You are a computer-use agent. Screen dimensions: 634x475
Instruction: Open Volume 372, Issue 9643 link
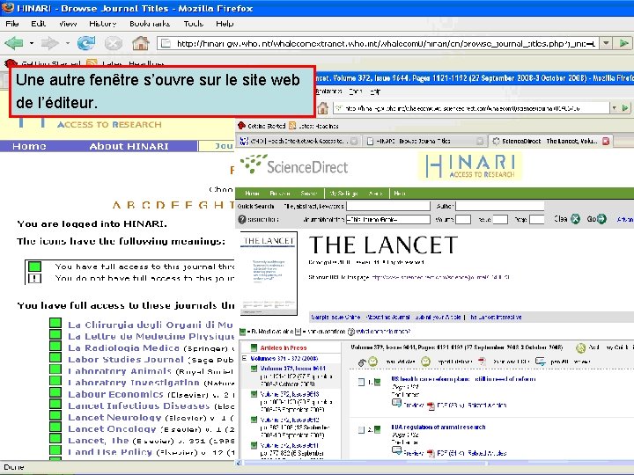290,394
